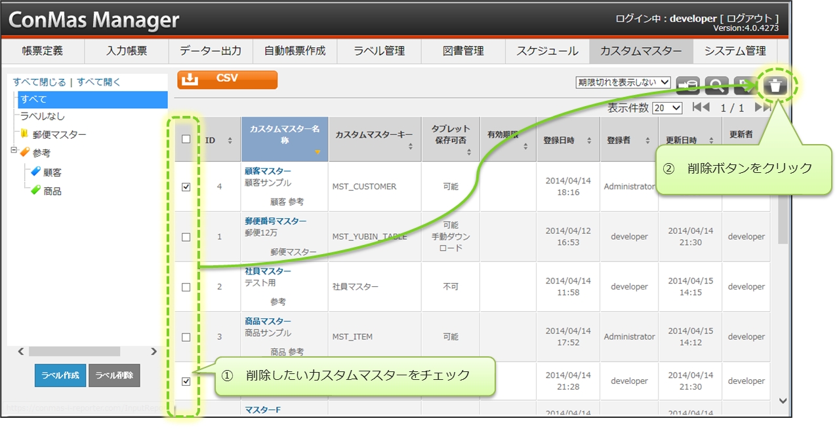The image size is (837, 429).
Task: Check the 社員マスター row checkbox
Action: (x=186, y=287)
